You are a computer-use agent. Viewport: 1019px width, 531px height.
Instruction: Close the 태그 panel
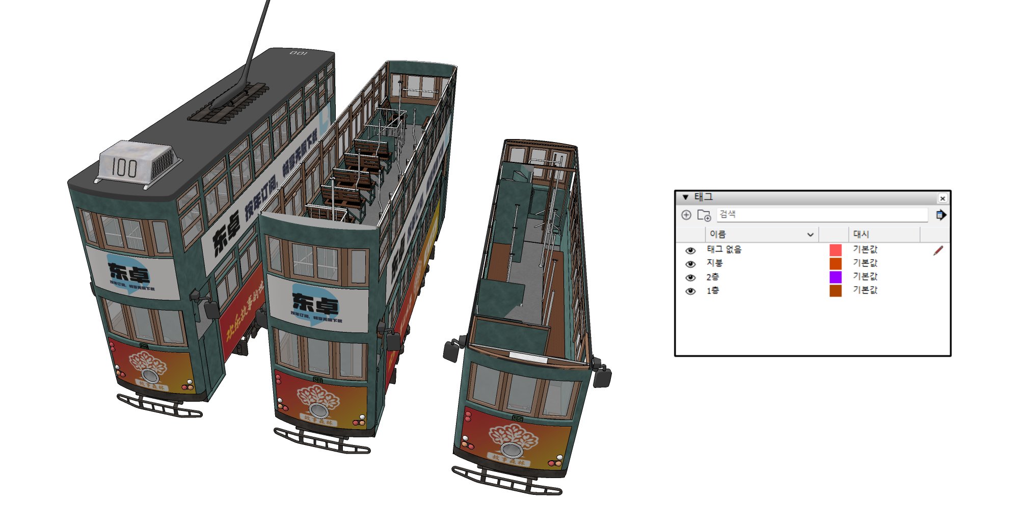pos(942,198)
